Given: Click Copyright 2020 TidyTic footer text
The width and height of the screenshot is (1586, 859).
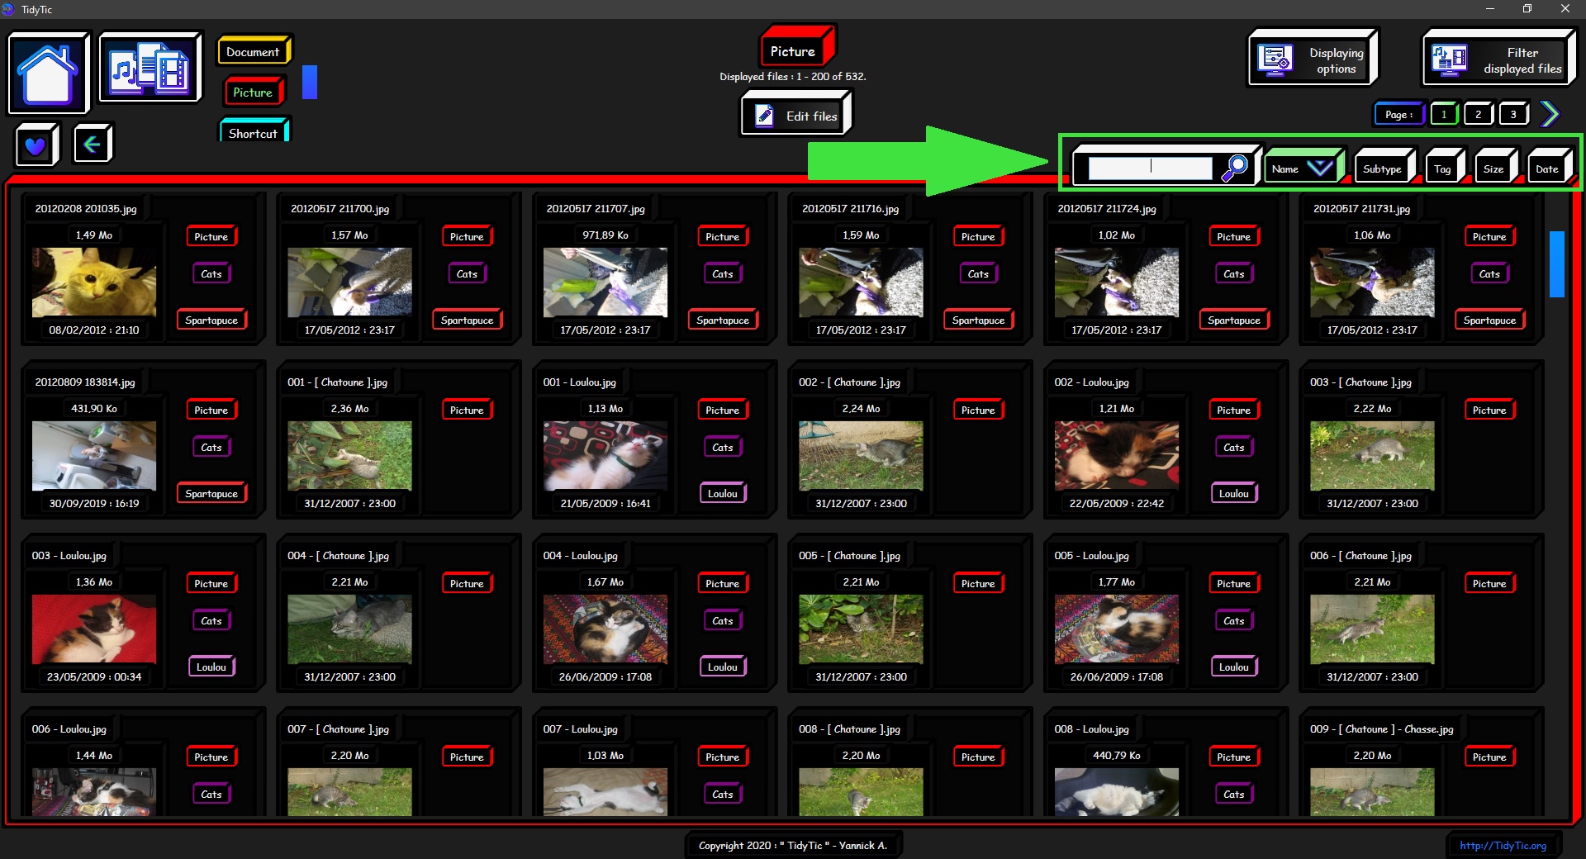Looking at the screenshot, I should tap(793, 845).
